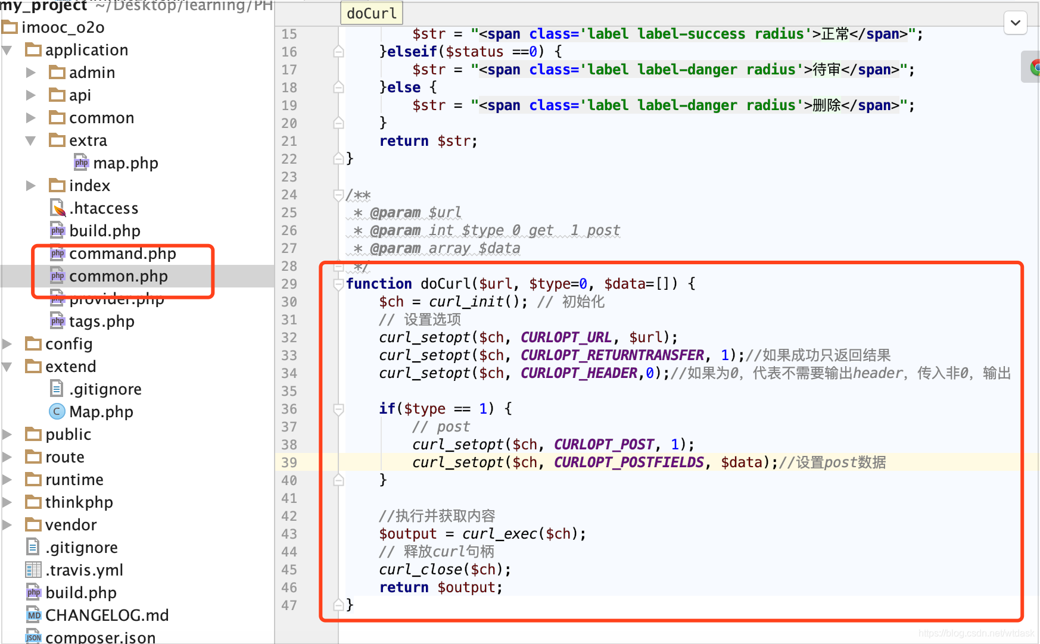Viewport: 1040px width, 644px height.
Task: Click CURLOPT_POSTFIELDS constant on line 39
Action: [x=629, y=462]
